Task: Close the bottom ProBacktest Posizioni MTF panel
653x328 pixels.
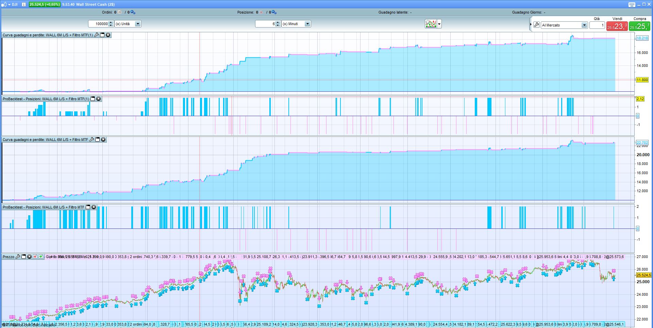Action: point(94,207)
